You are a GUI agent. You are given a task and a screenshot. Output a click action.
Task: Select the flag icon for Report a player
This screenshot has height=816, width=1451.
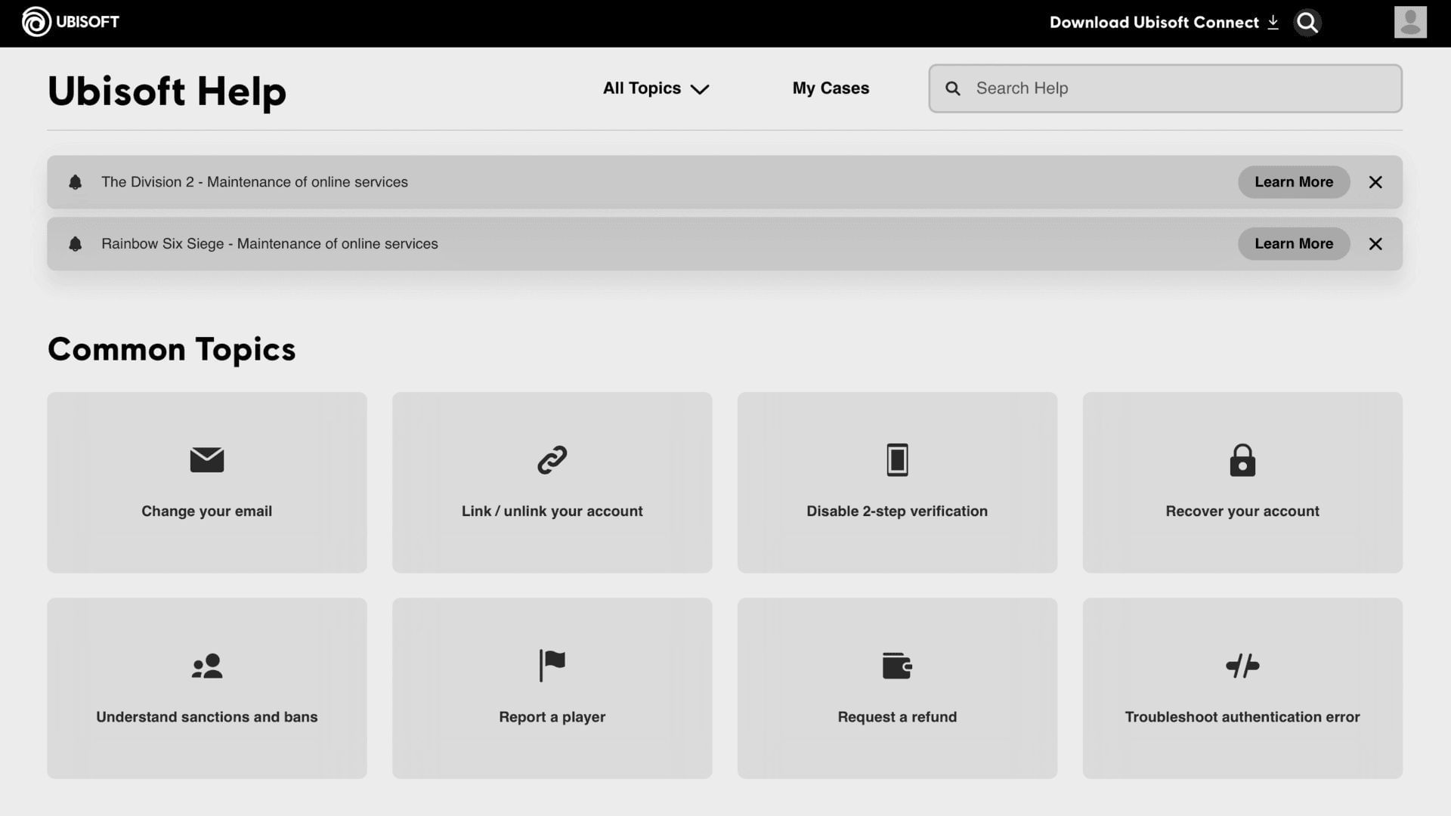tap(552, 666)
